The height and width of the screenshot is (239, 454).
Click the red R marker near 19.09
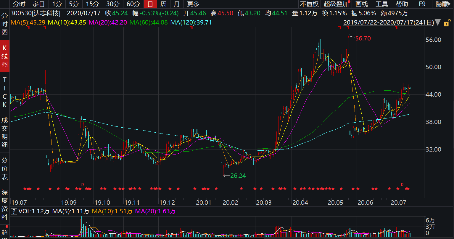[83, 185]
